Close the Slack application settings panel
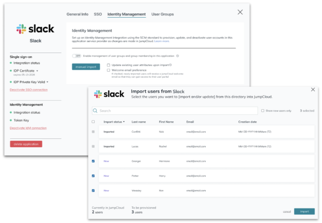322x223 pixels. pyautogui.click(x=240, y=12)
